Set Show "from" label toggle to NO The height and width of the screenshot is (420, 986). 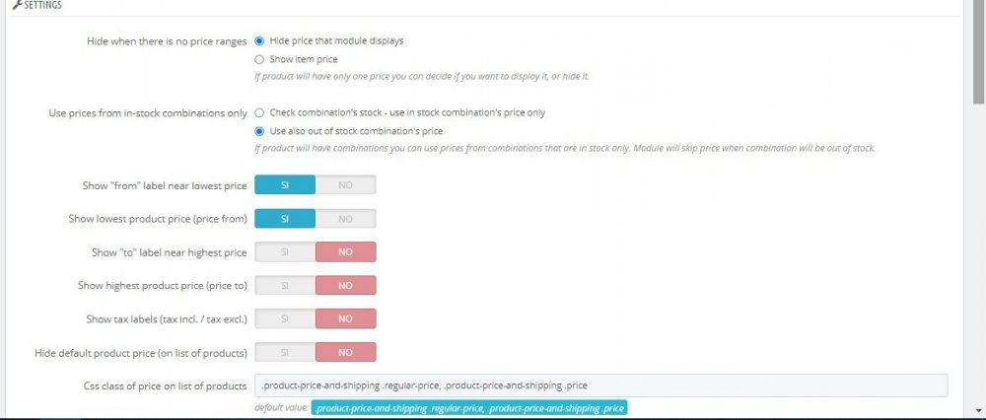pos(345,184)
